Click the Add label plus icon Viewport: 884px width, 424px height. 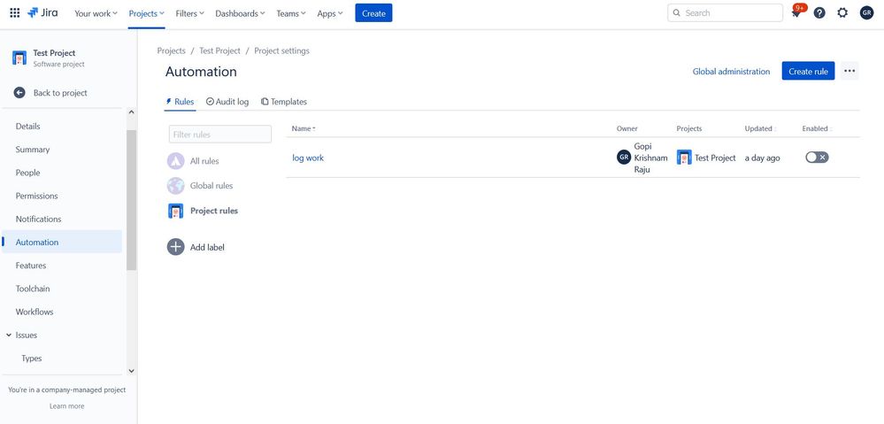(x=176, y=247)
